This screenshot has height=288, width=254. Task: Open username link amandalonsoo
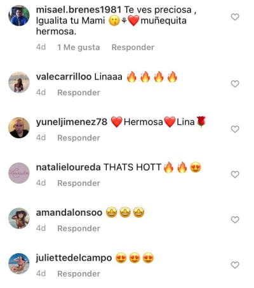click(x=69, y=213)
